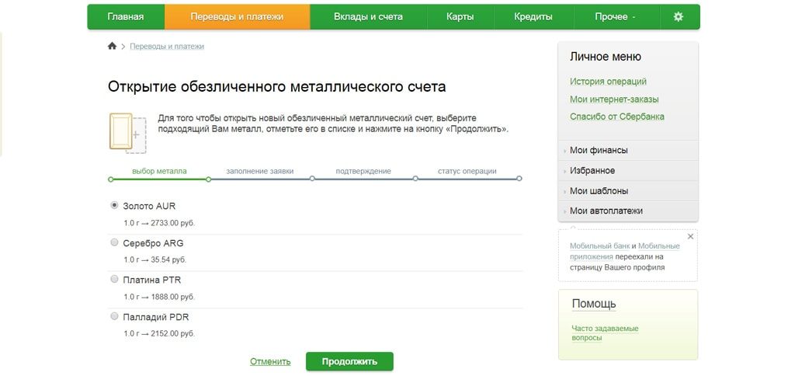Expand the Избранное section

(x=592, y=171)
